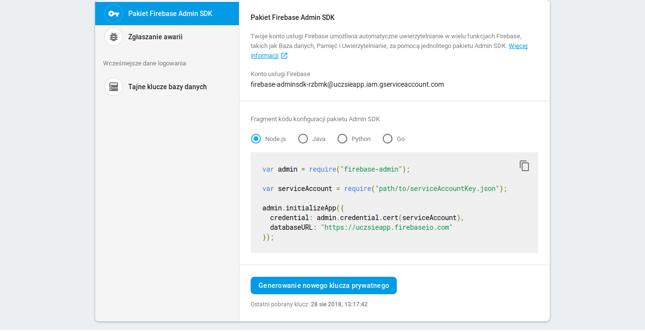Switch the snippet language to Java
The width and height of the screenshot is (645, 333).
tap(303, 139)
